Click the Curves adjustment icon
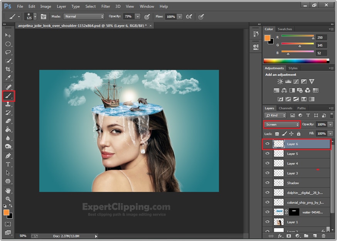 pos(296,81)
